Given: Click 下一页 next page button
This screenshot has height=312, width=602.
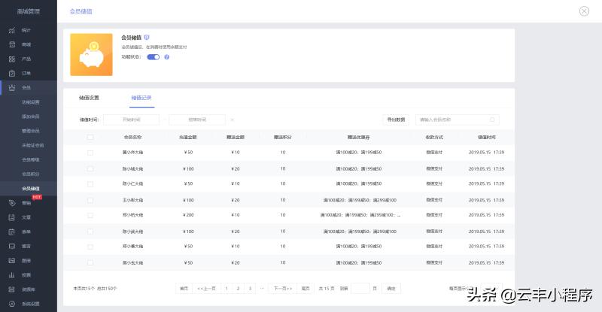Looking at the screenshot, I should (283, 288).
